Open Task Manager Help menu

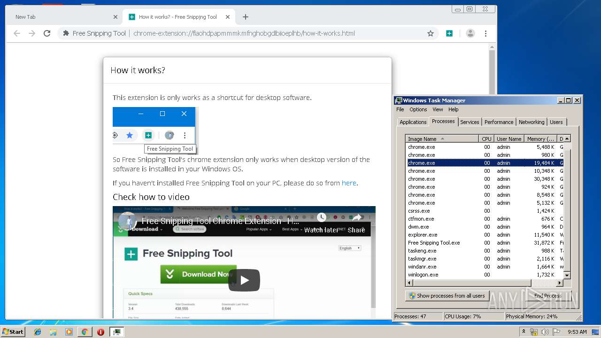(x=453, y=109)
